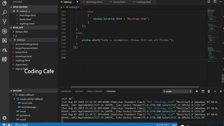
Task: Select result variable in the Outline
Action: click(x=23, y=119)
